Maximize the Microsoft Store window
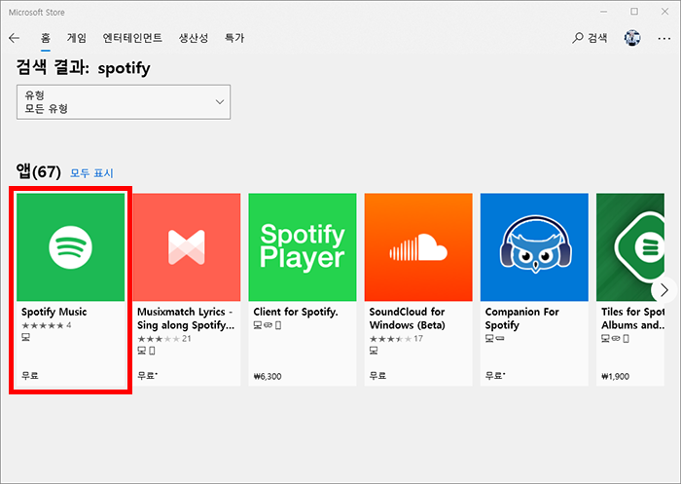Viewport: 681px width, 484px height. (634, 12)
